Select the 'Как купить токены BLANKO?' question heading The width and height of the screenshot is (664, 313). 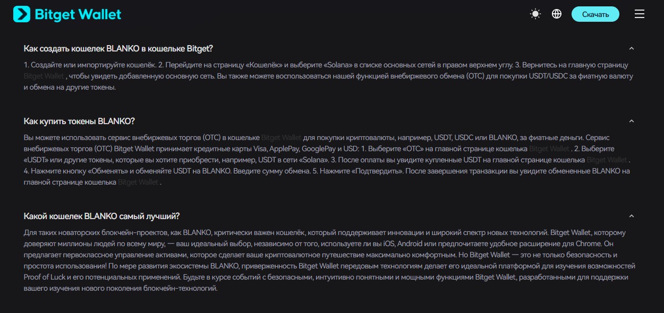click(x=80, y=121)
